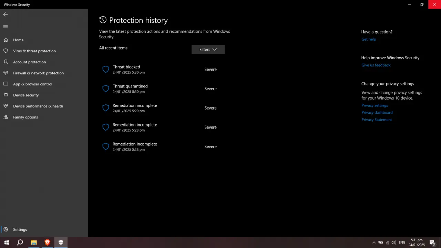Open Firewall & network protection icon
Viewport: 441px width, 248px height.
click(x=6, y=73)
